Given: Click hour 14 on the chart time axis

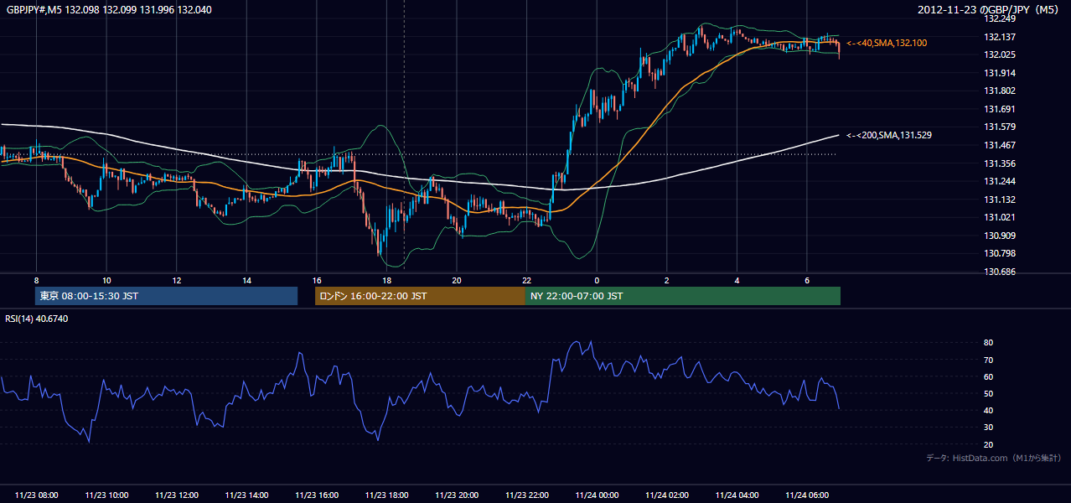Looking at the screenshot, I should [246, 280].
